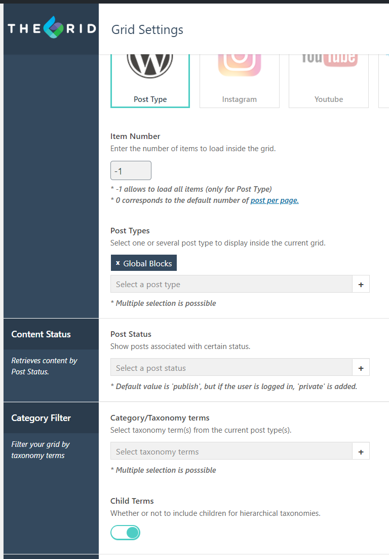Click the Instagram label text

coord(240,99)
